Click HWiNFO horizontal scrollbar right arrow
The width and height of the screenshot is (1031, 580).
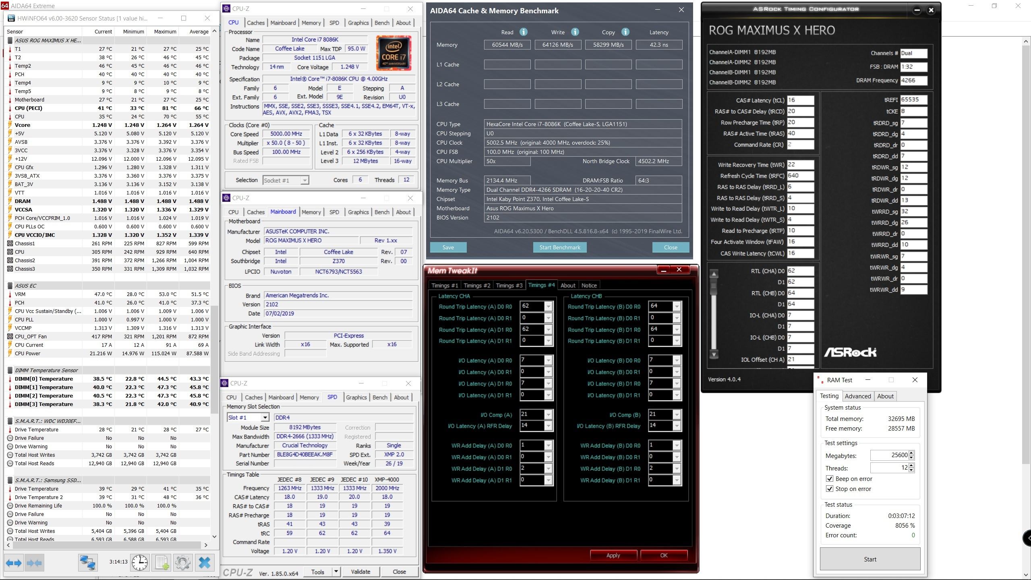pyautogui.click(x=206, y=545)
